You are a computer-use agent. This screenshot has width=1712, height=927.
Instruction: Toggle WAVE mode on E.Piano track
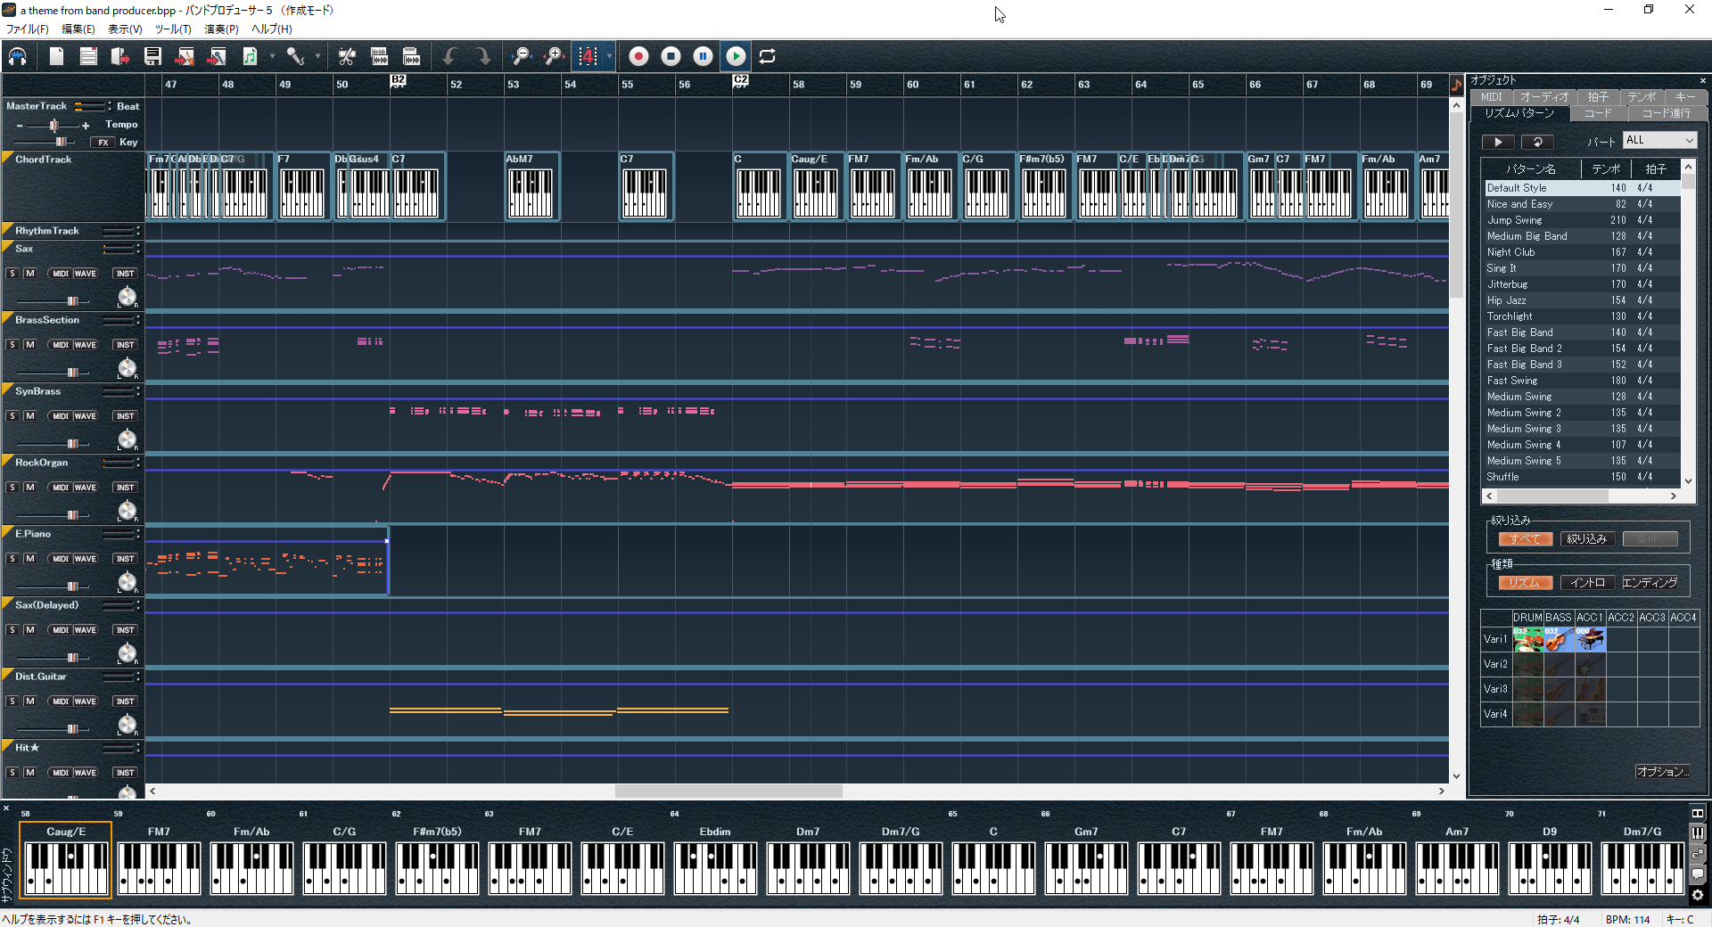click(x=85, y=559)
